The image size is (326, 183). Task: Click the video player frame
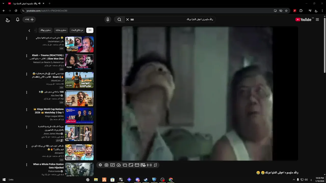197,94
